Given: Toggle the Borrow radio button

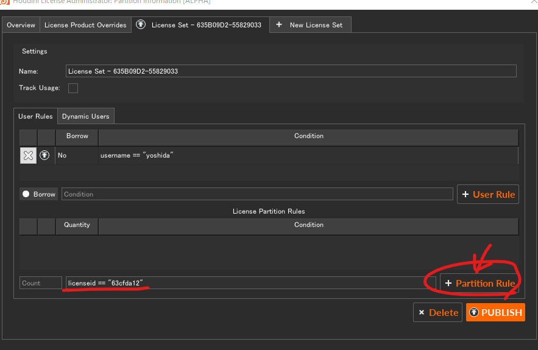Looking at the screenshot, I should [x=26, y=194].
